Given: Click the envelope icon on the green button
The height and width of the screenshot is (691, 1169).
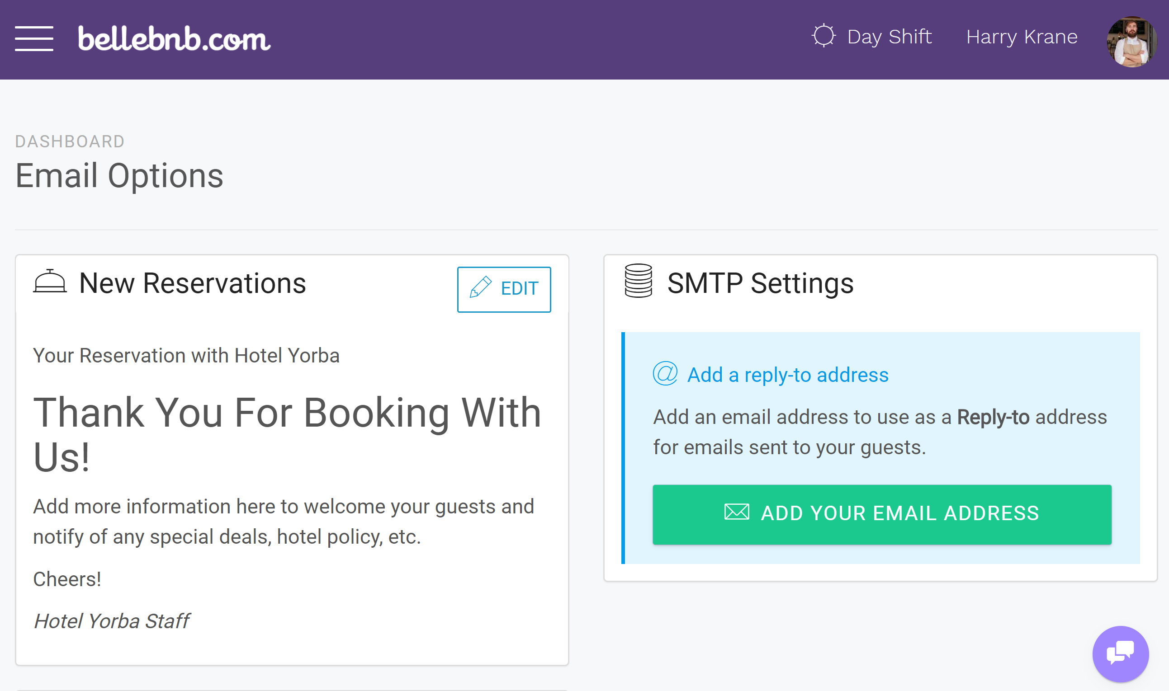Looking at the screenshot, I should pos(737,512).
